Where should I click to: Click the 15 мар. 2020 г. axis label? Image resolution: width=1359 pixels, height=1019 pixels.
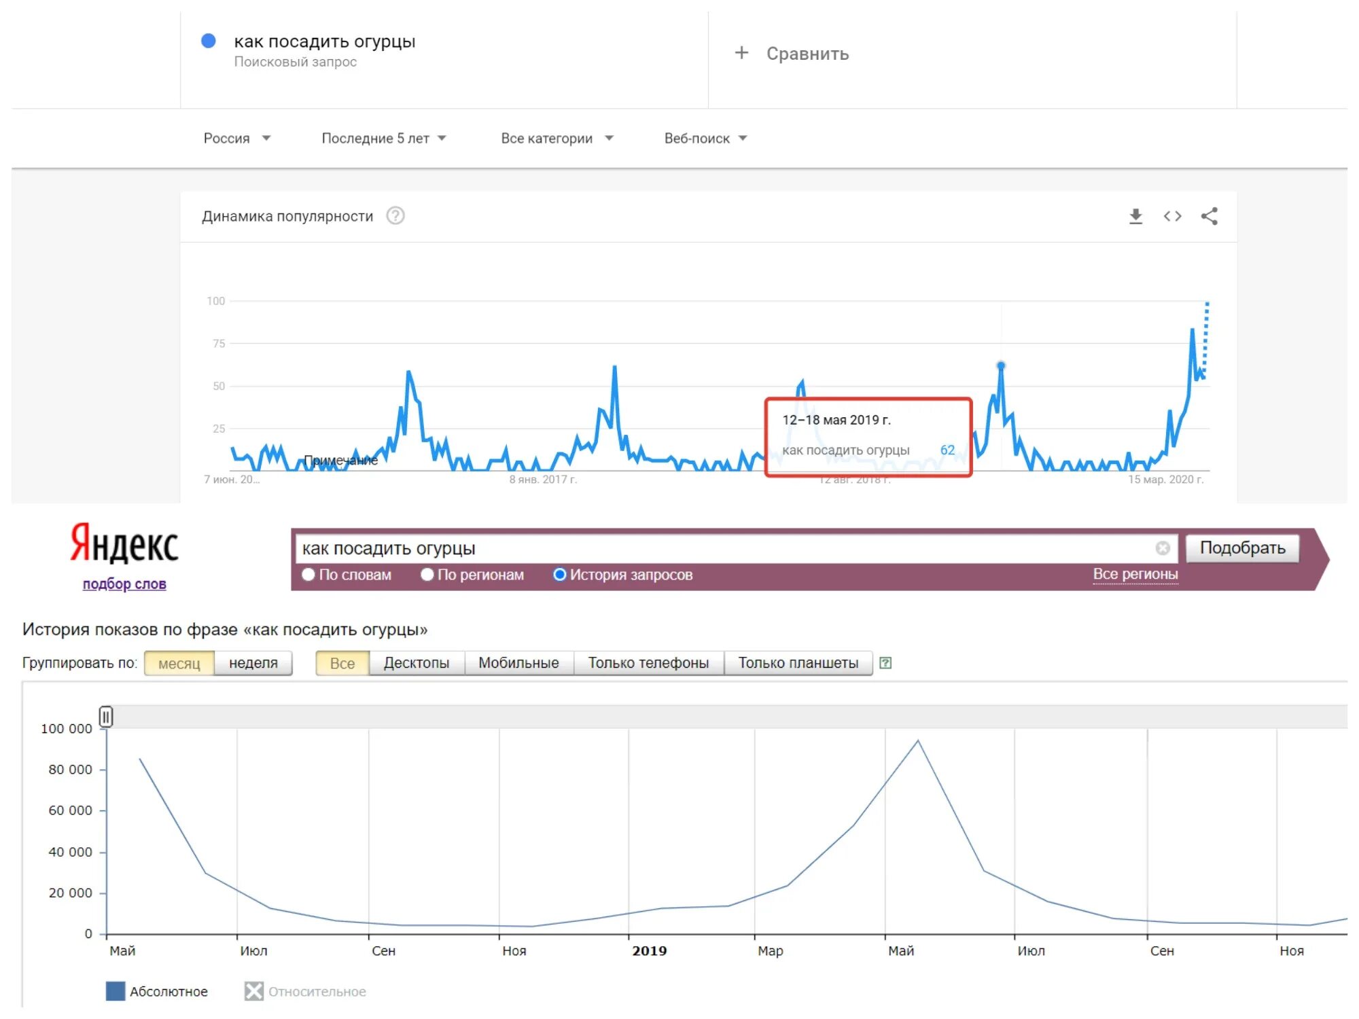coord(1166,480)
